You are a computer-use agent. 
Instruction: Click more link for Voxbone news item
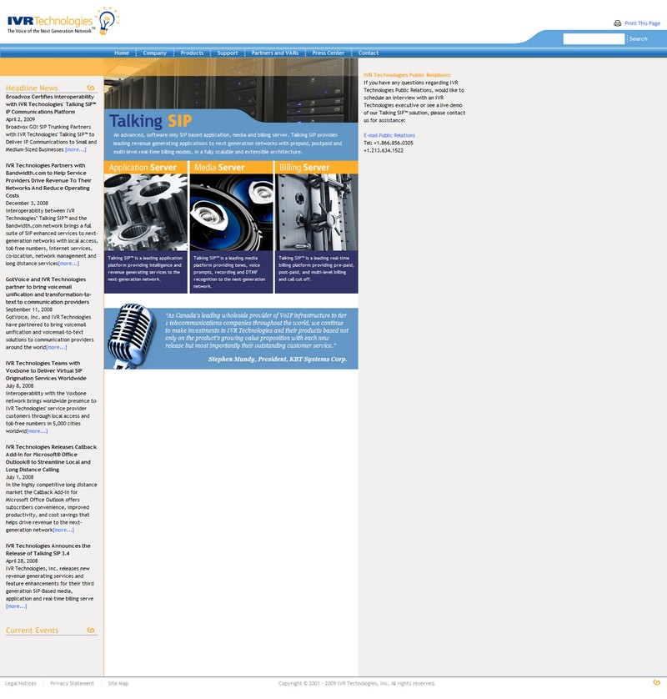[x=37, y=431]
